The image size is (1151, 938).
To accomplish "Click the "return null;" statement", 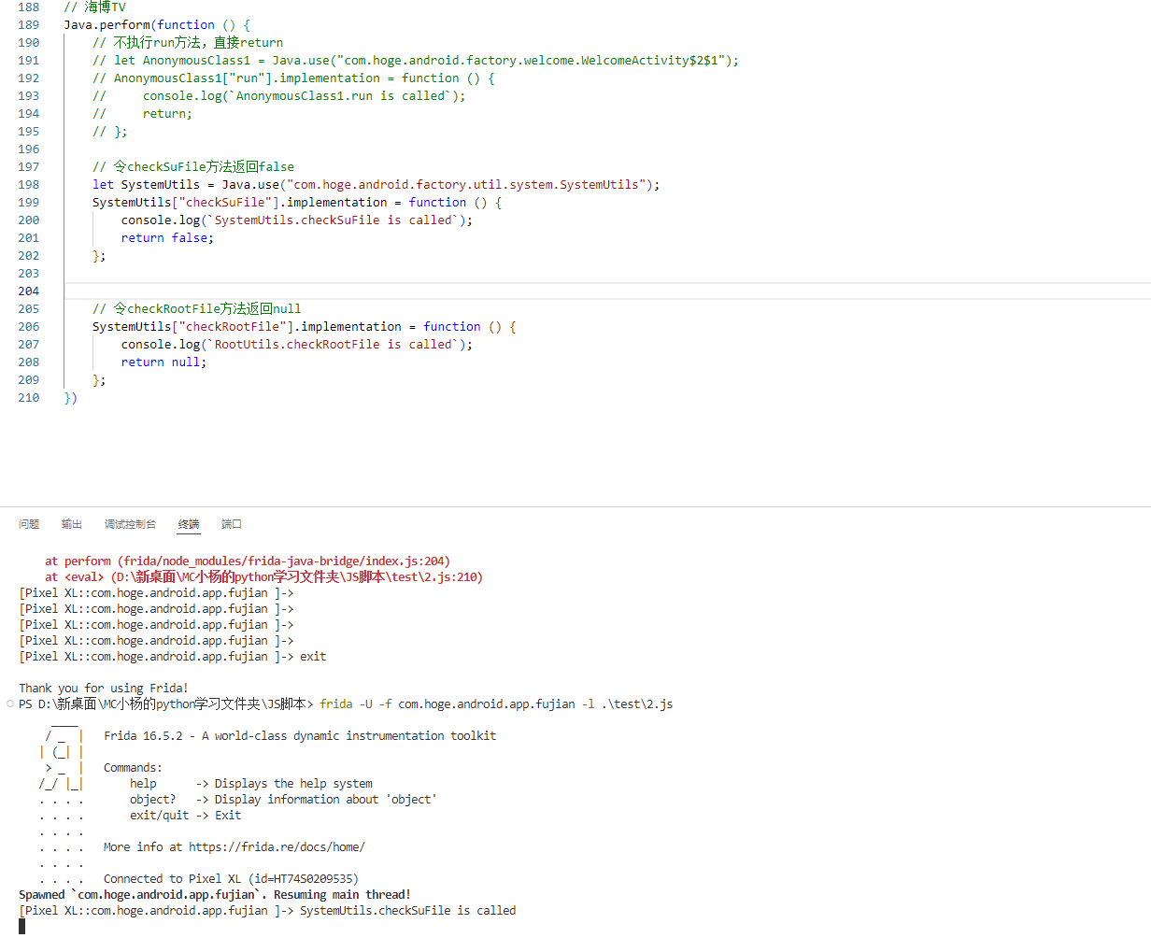I will click(163, 362).
